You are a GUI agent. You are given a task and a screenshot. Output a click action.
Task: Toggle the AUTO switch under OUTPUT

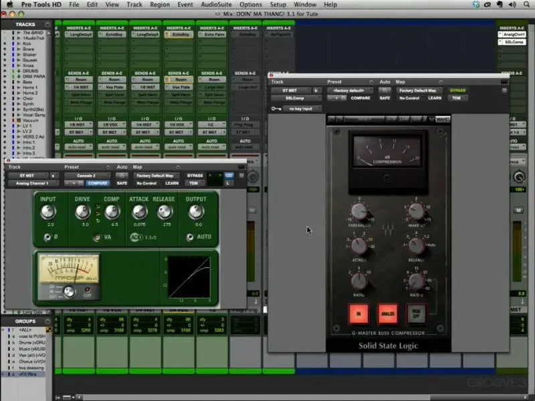click(x=190, y=237)
